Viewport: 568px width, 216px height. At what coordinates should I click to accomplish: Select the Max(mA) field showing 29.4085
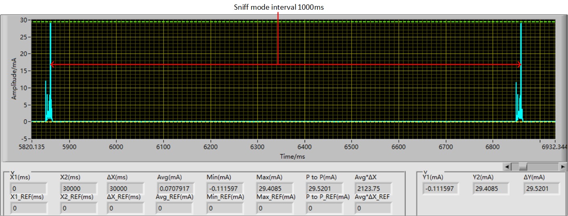(x=275, y=189)
